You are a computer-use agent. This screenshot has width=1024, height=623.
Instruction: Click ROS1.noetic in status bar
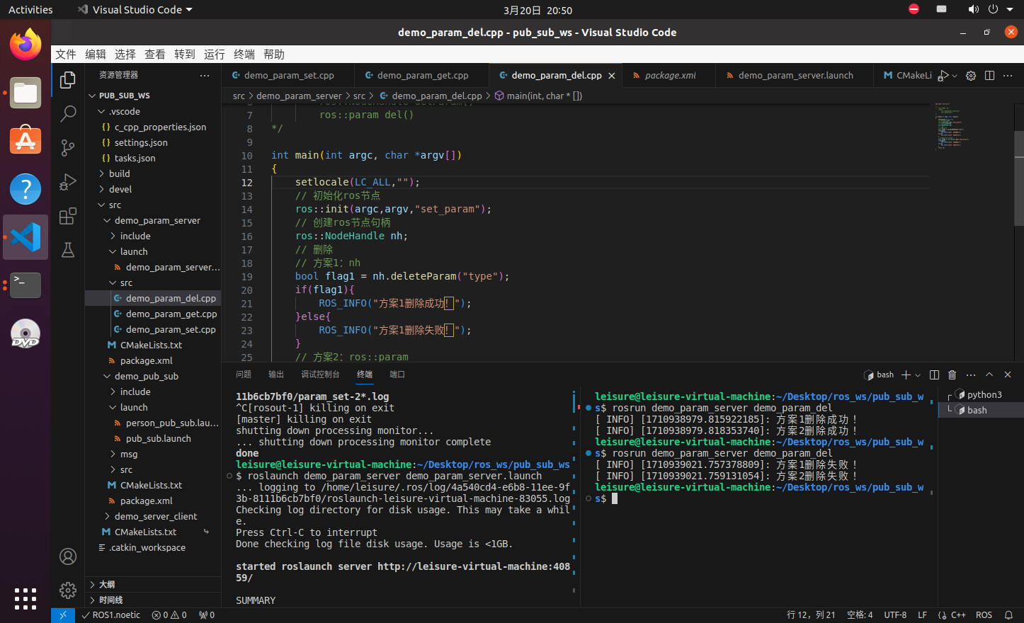coord(110,615)
